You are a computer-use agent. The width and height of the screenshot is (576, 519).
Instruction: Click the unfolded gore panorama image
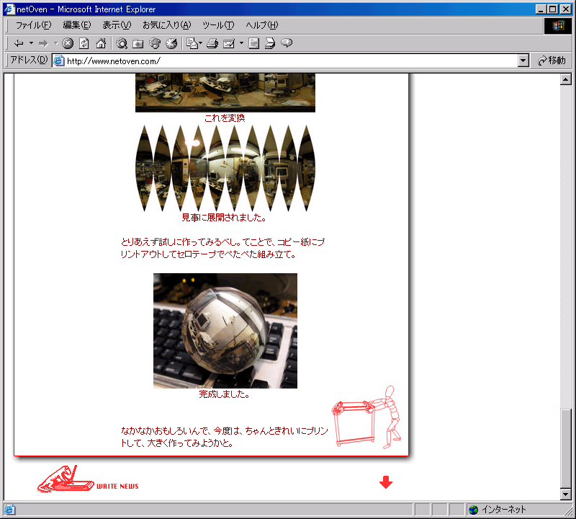click(x=225, y=169)
